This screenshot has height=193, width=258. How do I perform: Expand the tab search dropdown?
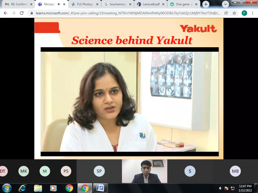pos(225,4)
